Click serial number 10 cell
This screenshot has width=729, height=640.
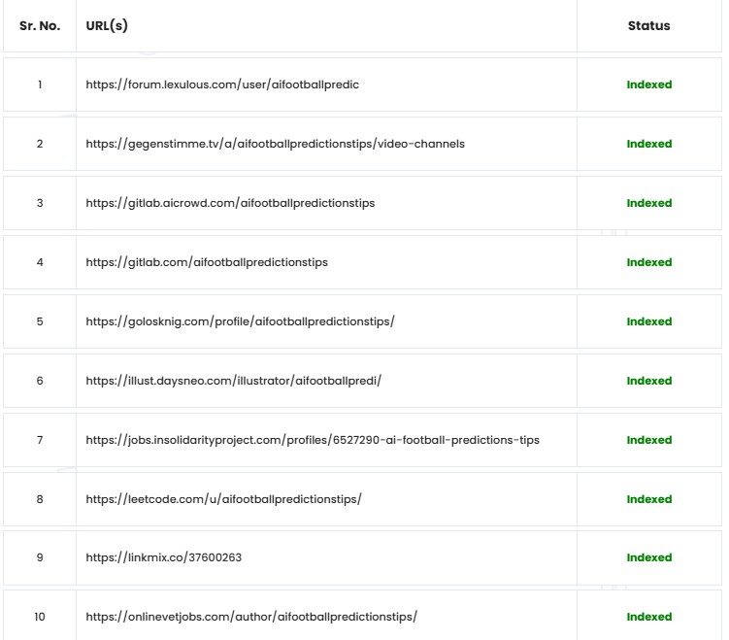click(x=40, y=617)
